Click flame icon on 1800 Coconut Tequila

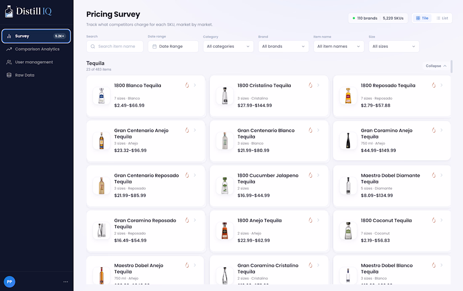tap(434, 220)
